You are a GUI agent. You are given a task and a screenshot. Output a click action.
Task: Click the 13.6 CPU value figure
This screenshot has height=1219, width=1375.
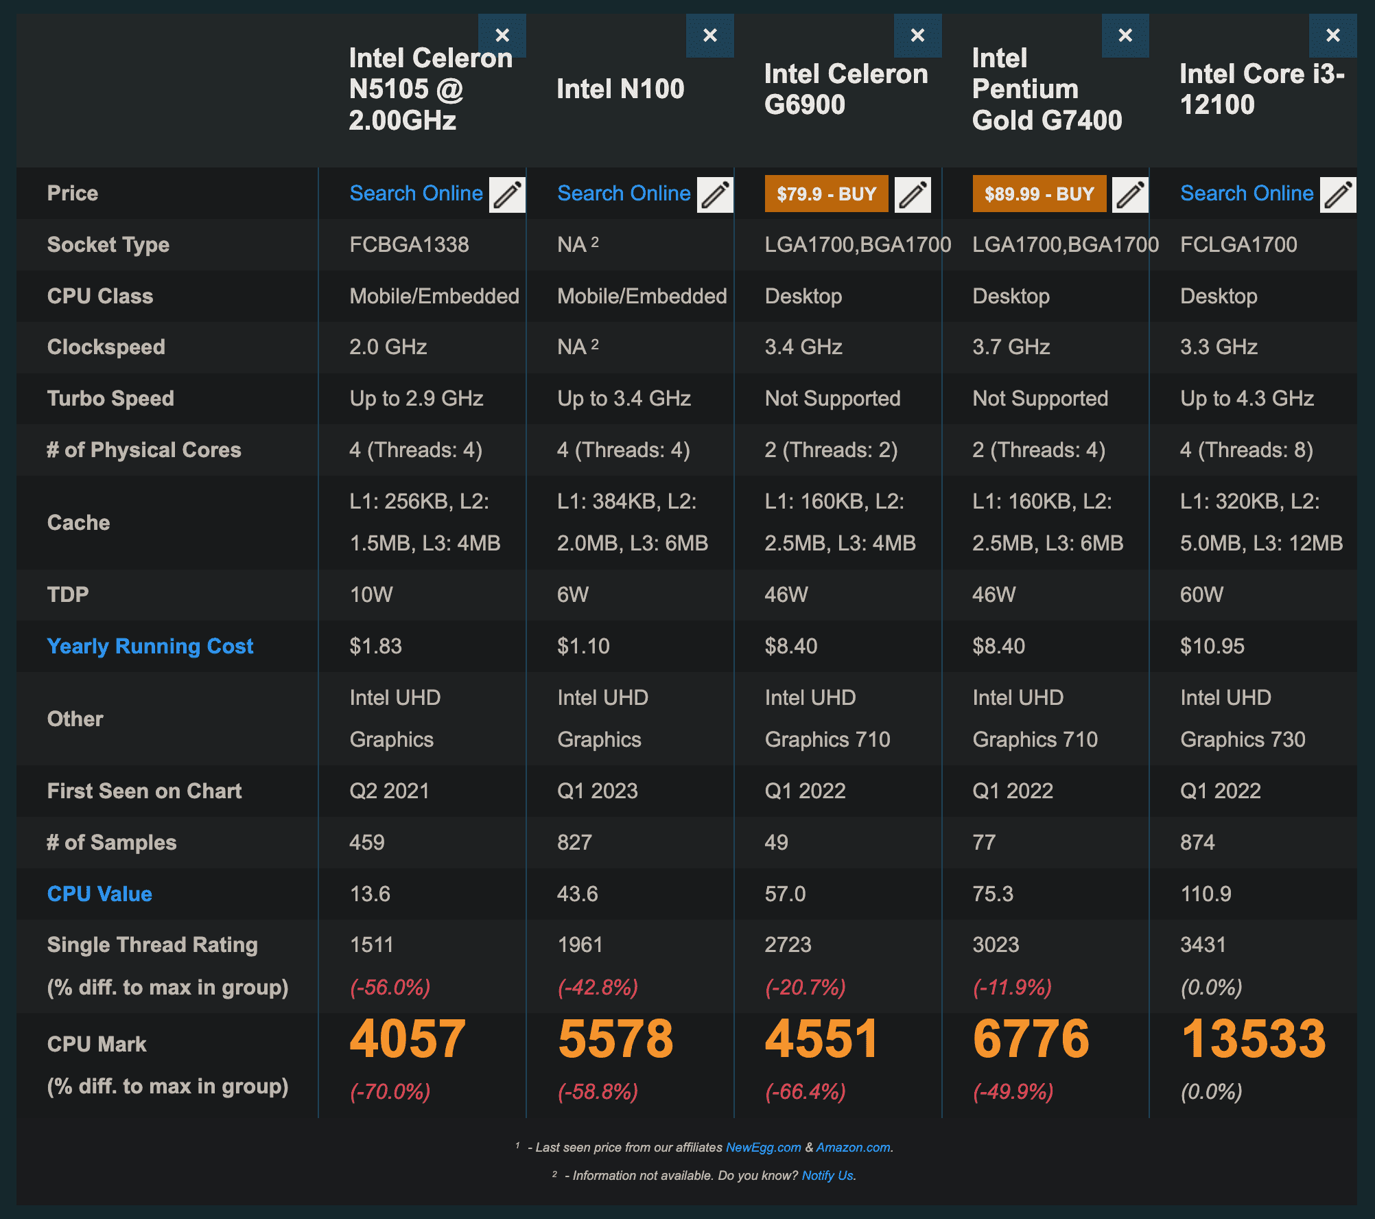point(370,894)
